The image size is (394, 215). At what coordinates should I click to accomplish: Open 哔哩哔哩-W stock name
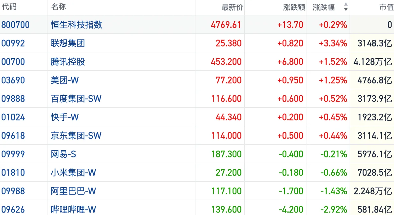[73, 209]
